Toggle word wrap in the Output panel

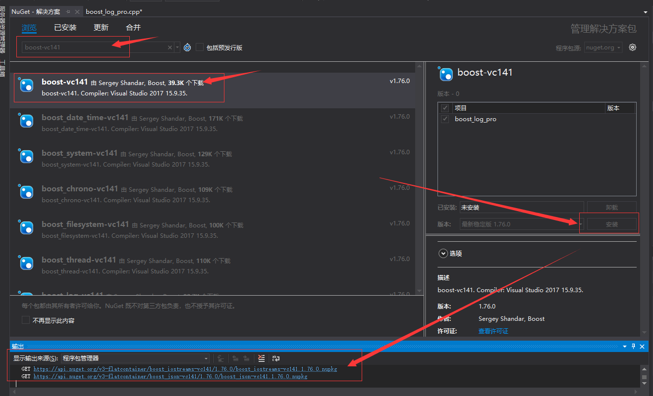[x=276, y=358]
